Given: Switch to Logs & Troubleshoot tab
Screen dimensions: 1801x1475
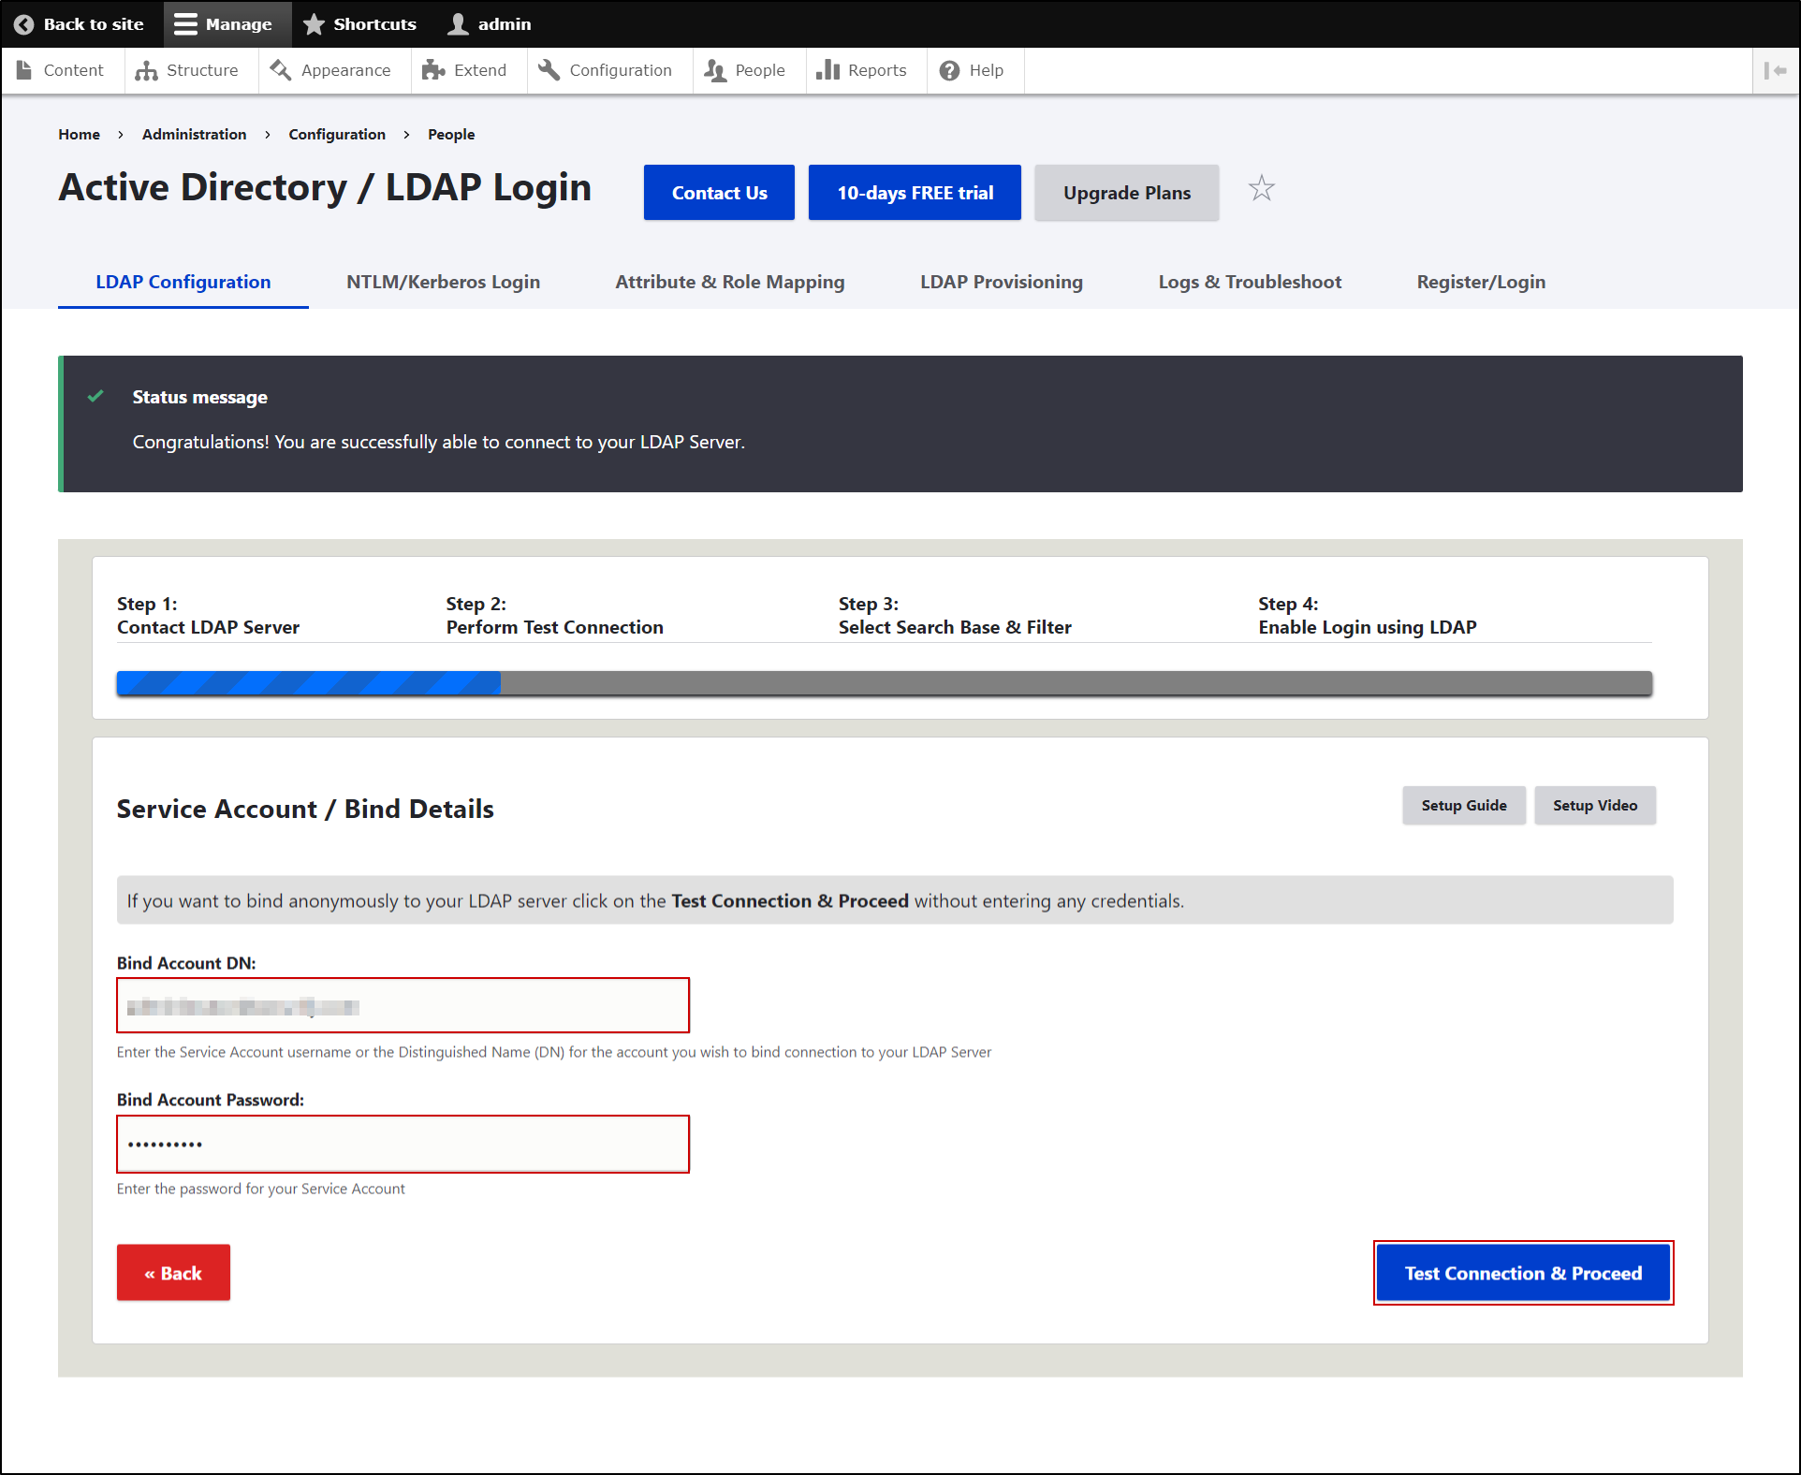Looking at the screenshot, I should click(x=1250, y=282).
